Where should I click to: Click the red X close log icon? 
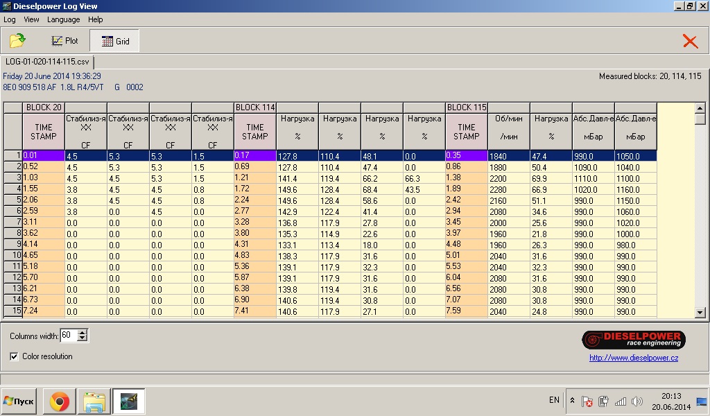(x=690, y=41)
